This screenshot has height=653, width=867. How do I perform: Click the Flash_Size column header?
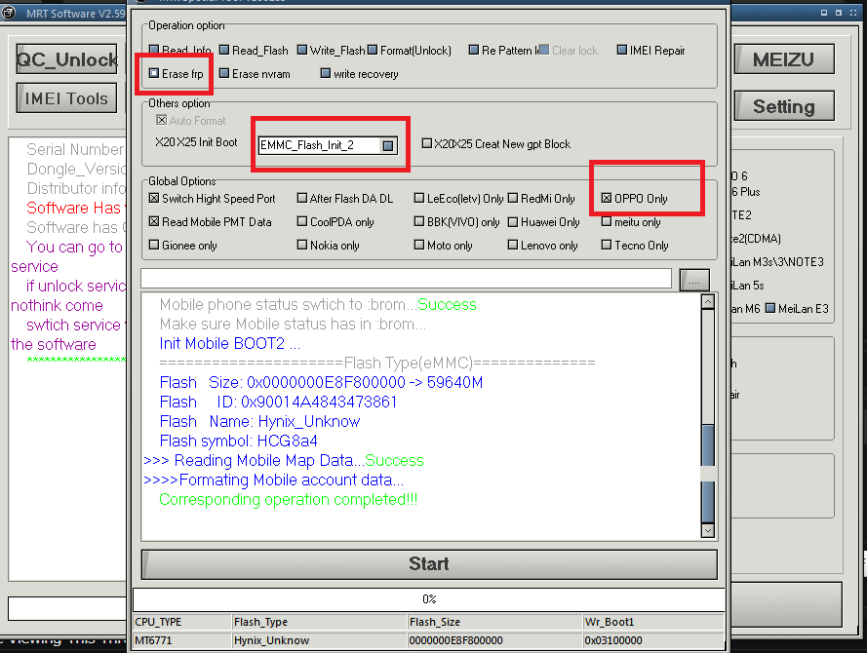495,622
